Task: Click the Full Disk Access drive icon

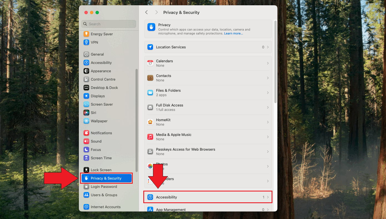Action: tap(150, 107)
